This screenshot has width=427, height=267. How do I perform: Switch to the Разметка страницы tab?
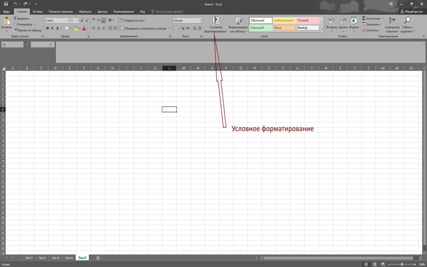tap(61, 12)
